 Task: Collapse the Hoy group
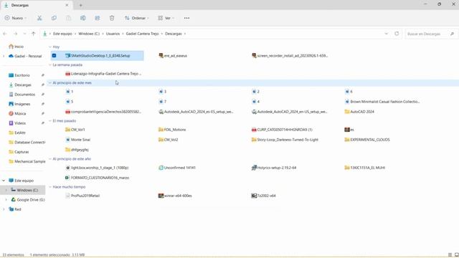pyautogui.click(x=50, y=47)
